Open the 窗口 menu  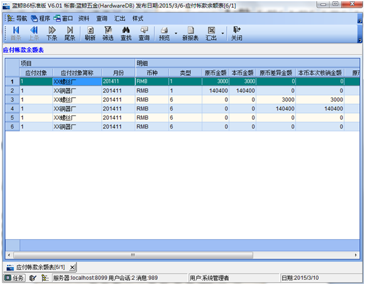point(63,18)
